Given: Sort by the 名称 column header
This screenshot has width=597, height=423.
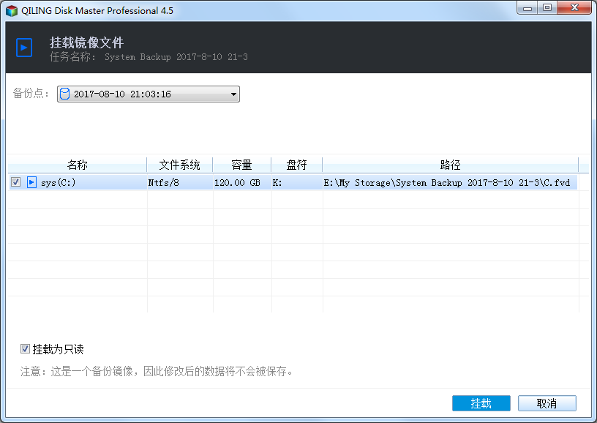Looking at the screenshot, I should pos(78,165).
